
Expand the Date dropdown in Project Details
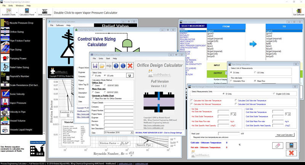pyautogui.click(x=132, y=132)
